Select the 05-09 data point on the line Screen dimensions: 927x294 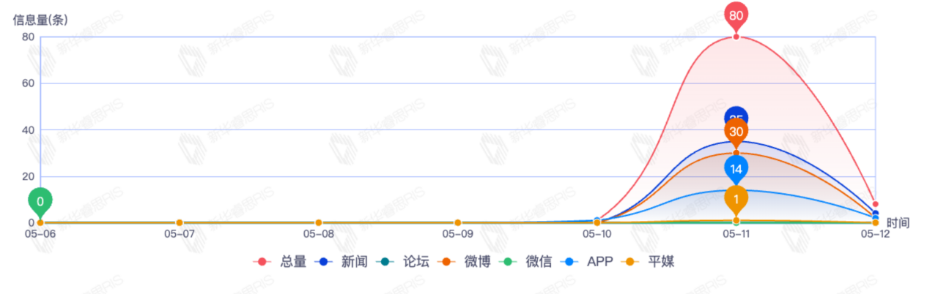point(458,222)
